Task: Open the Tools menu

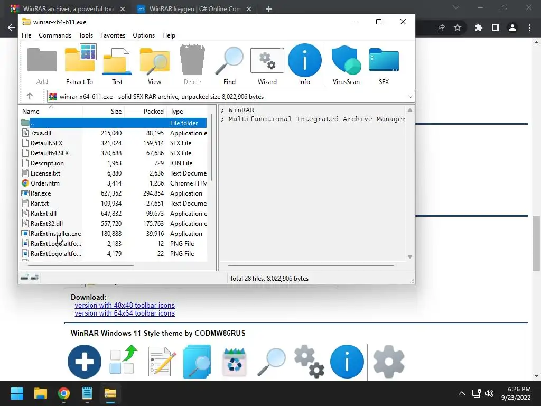Action: 86,35
